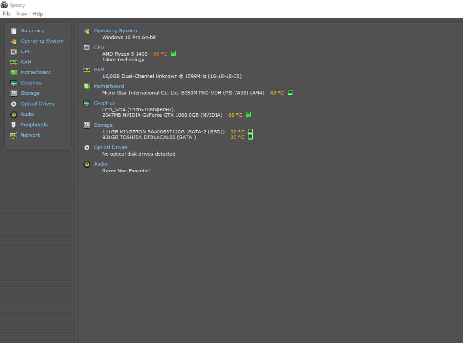This screenshot has height=343, width=463.
Task: Click the 931GB TOSHIBA DT01ACA100 line
Action: point(149,137)
